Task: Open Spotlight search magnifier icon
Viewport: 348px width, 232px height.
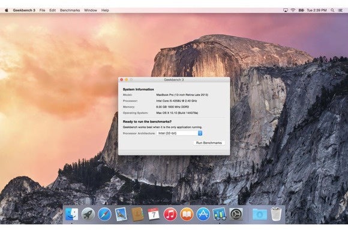Action: (332, 10)
